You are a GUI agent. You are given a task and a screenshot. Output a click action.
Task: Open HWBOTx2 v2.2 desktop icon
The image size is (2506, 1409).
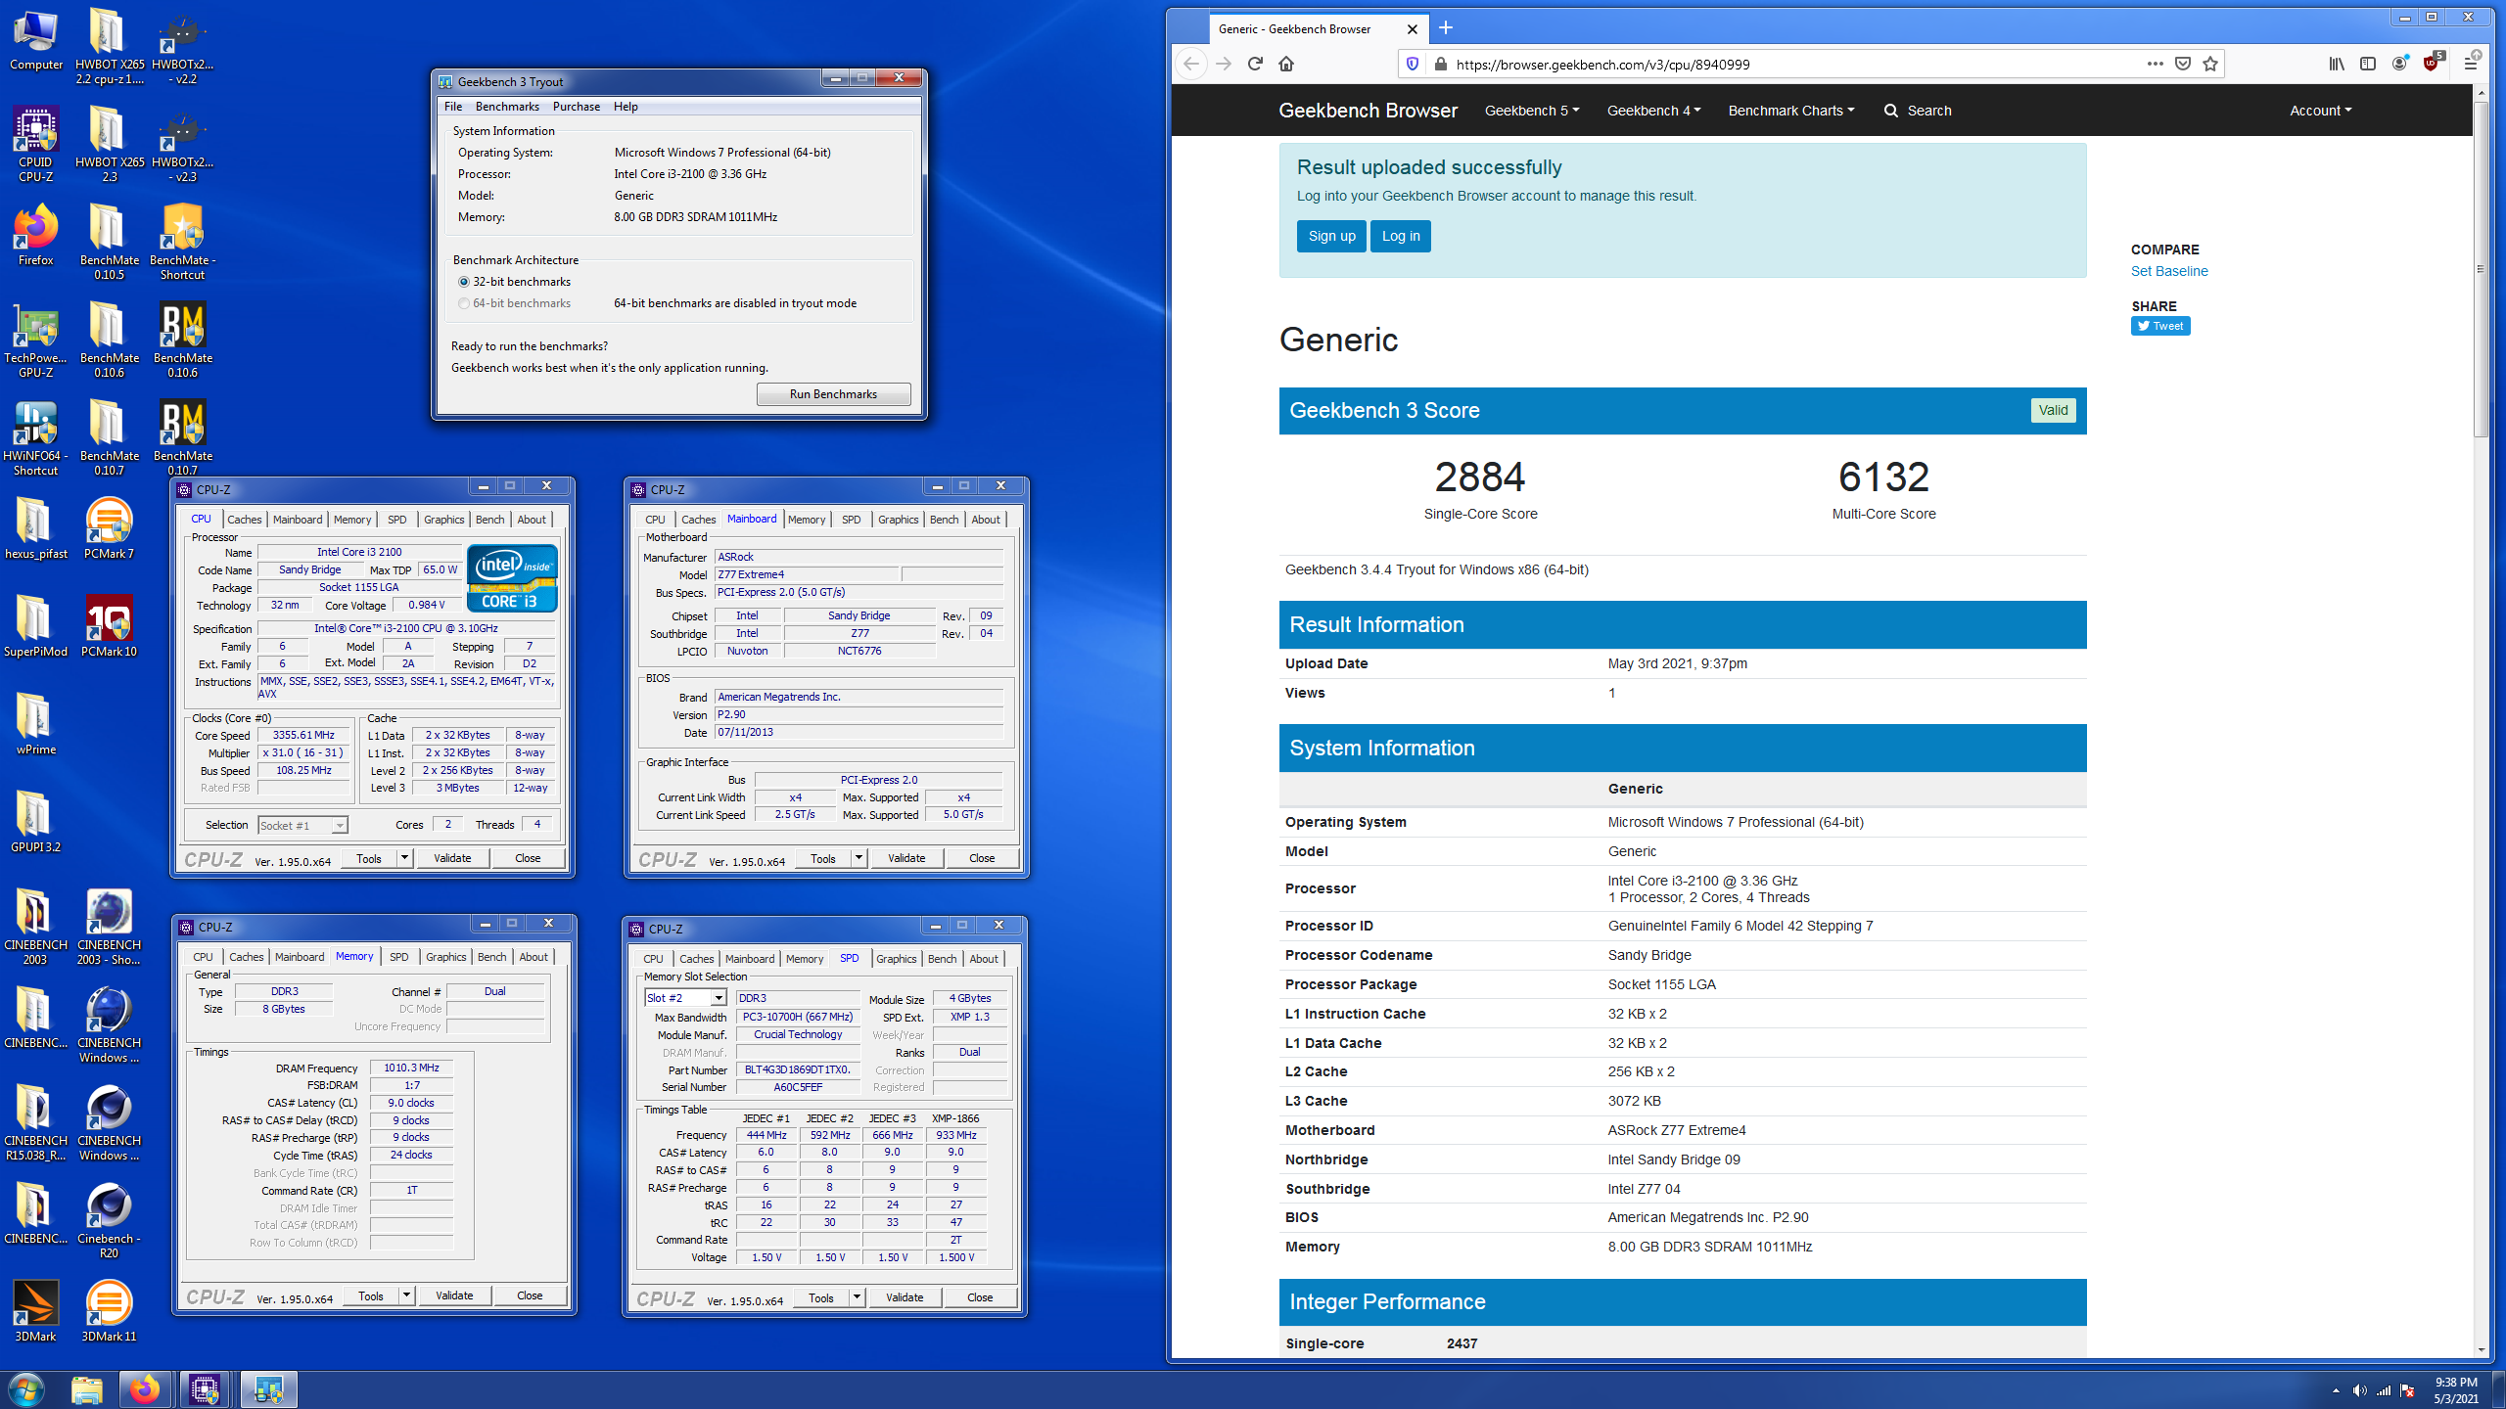pyautogui.click(x=183, y=47)
